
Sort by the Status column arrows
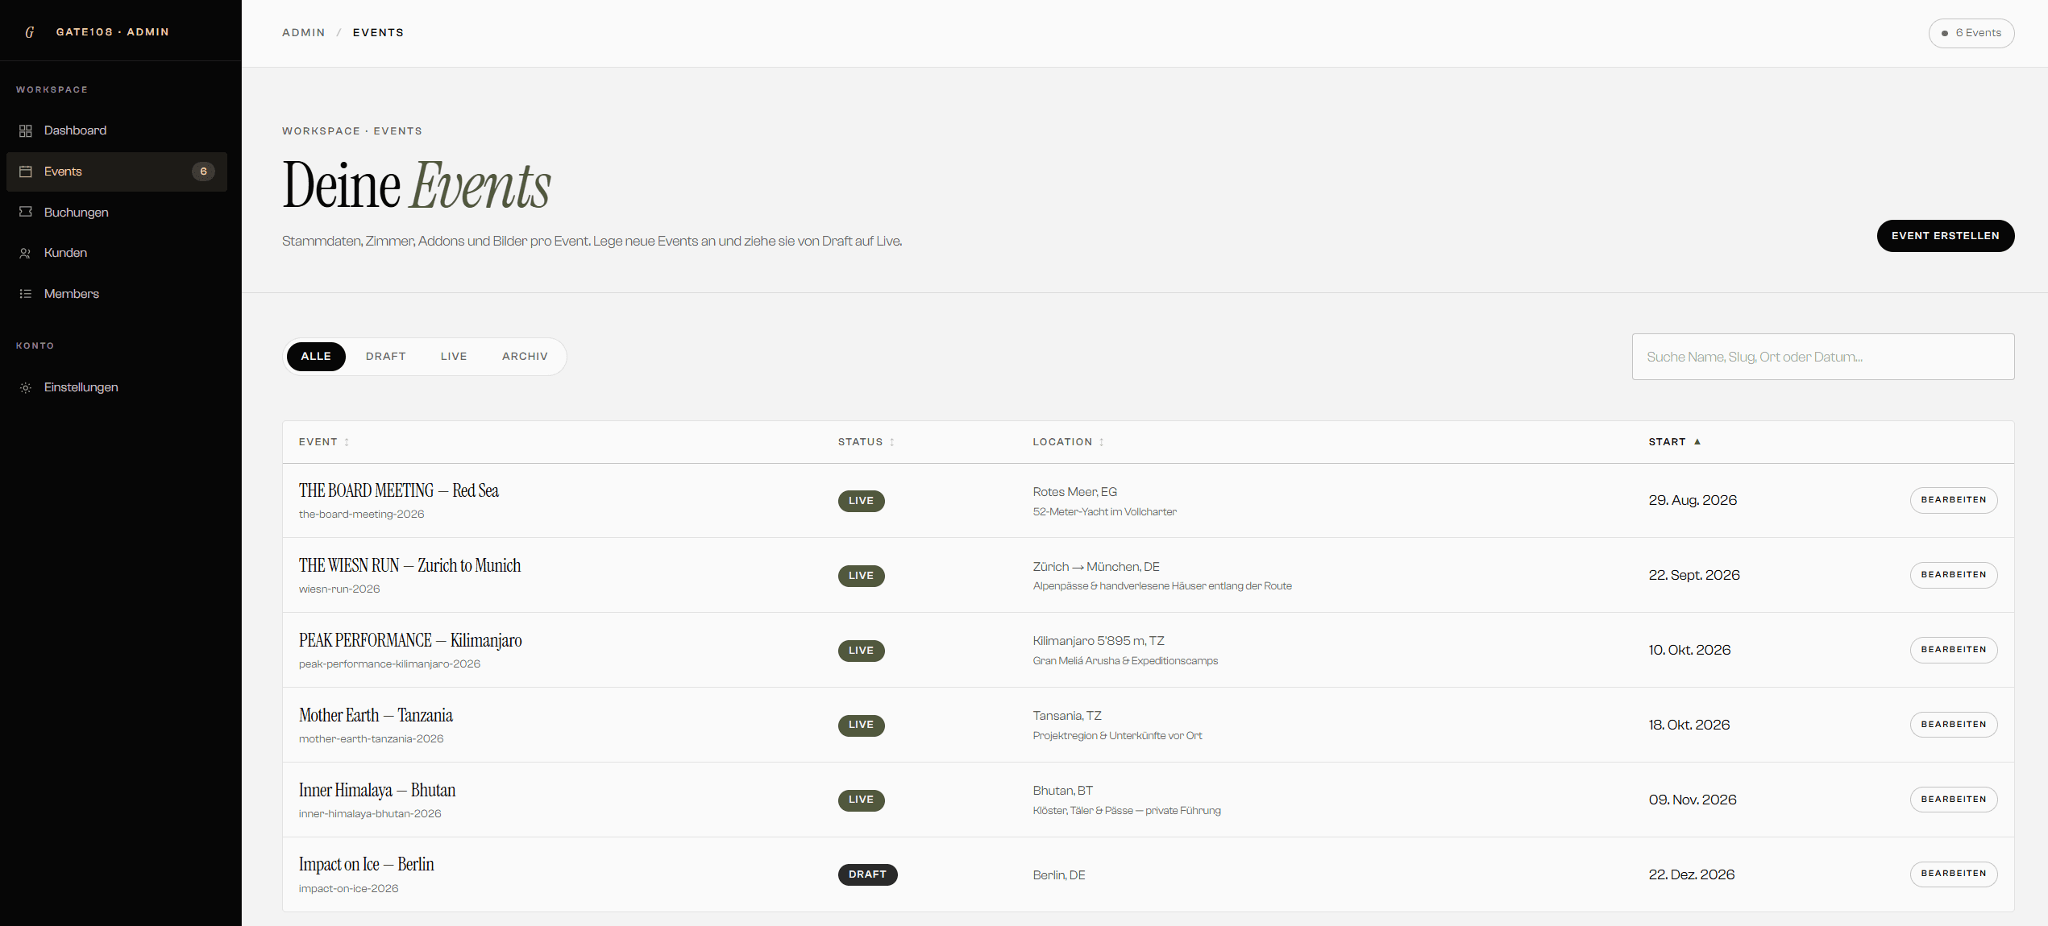point(892,442)
